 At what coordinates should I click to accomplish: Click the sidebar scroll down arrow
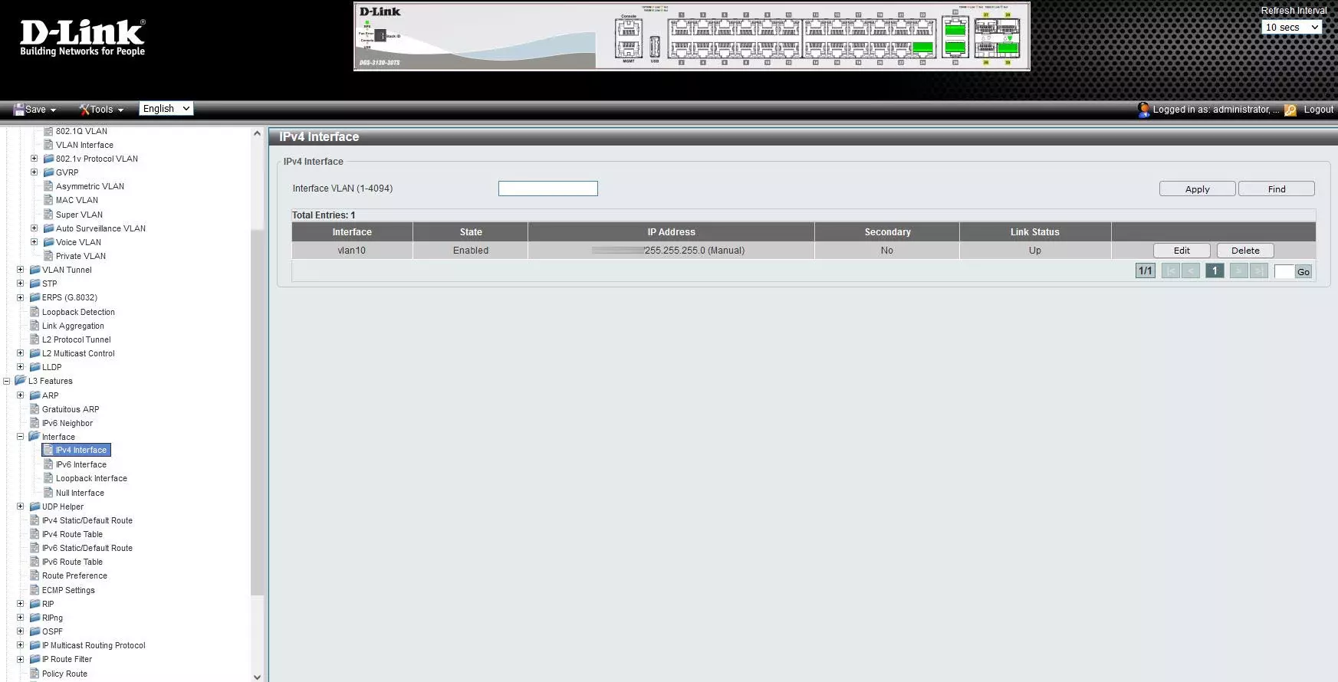[257, 677]
